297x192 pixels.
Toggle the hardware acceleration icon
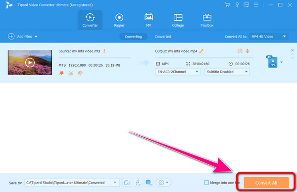point(149,183)
